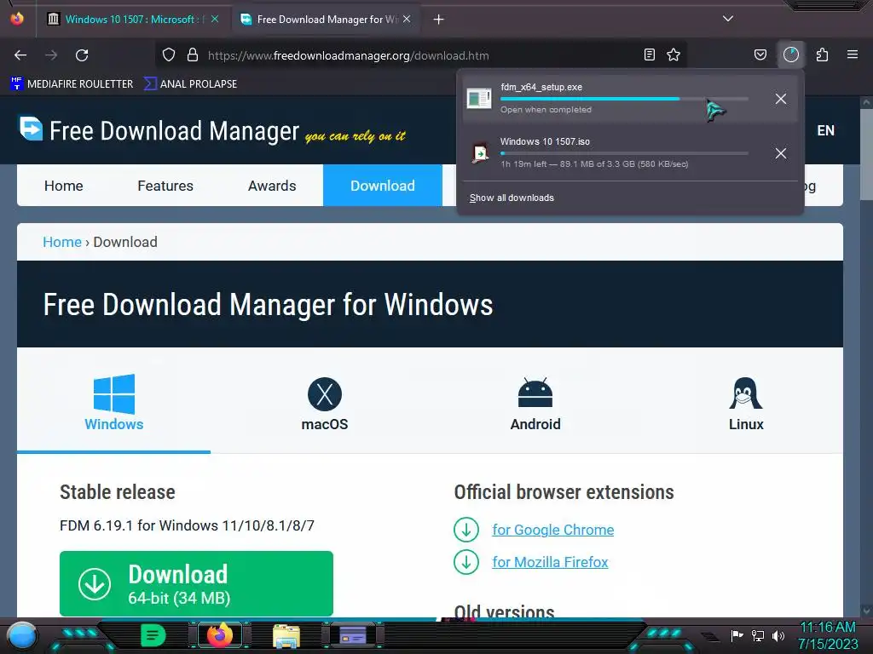The width and height of the screenshot is (873, 654).
Task: Click the scrollbar down arrow
Action: (x=866, y=611)
